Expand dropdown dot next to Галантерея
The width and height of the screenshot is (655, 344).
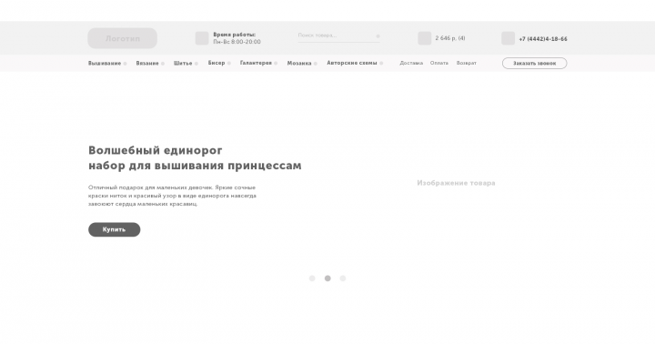pyautogui.click(x=276, y=64)
